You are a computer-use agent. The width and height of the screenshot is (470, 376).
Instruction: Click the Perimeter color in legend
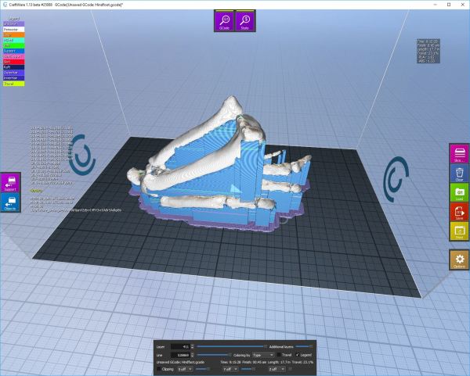[13, 30]
